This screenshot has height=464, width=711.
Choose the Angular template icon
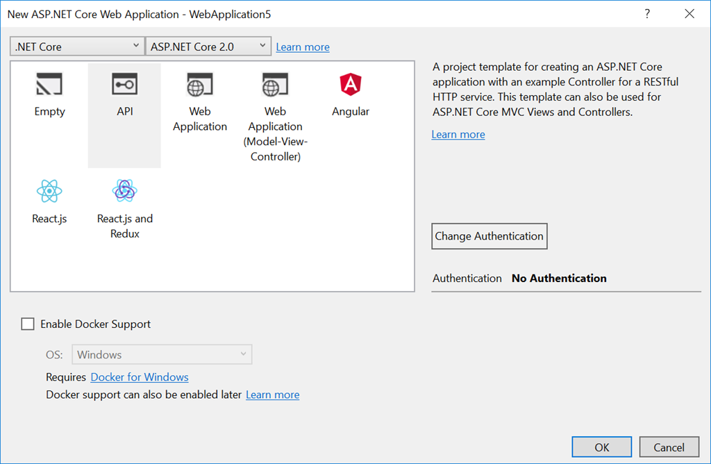350,85
